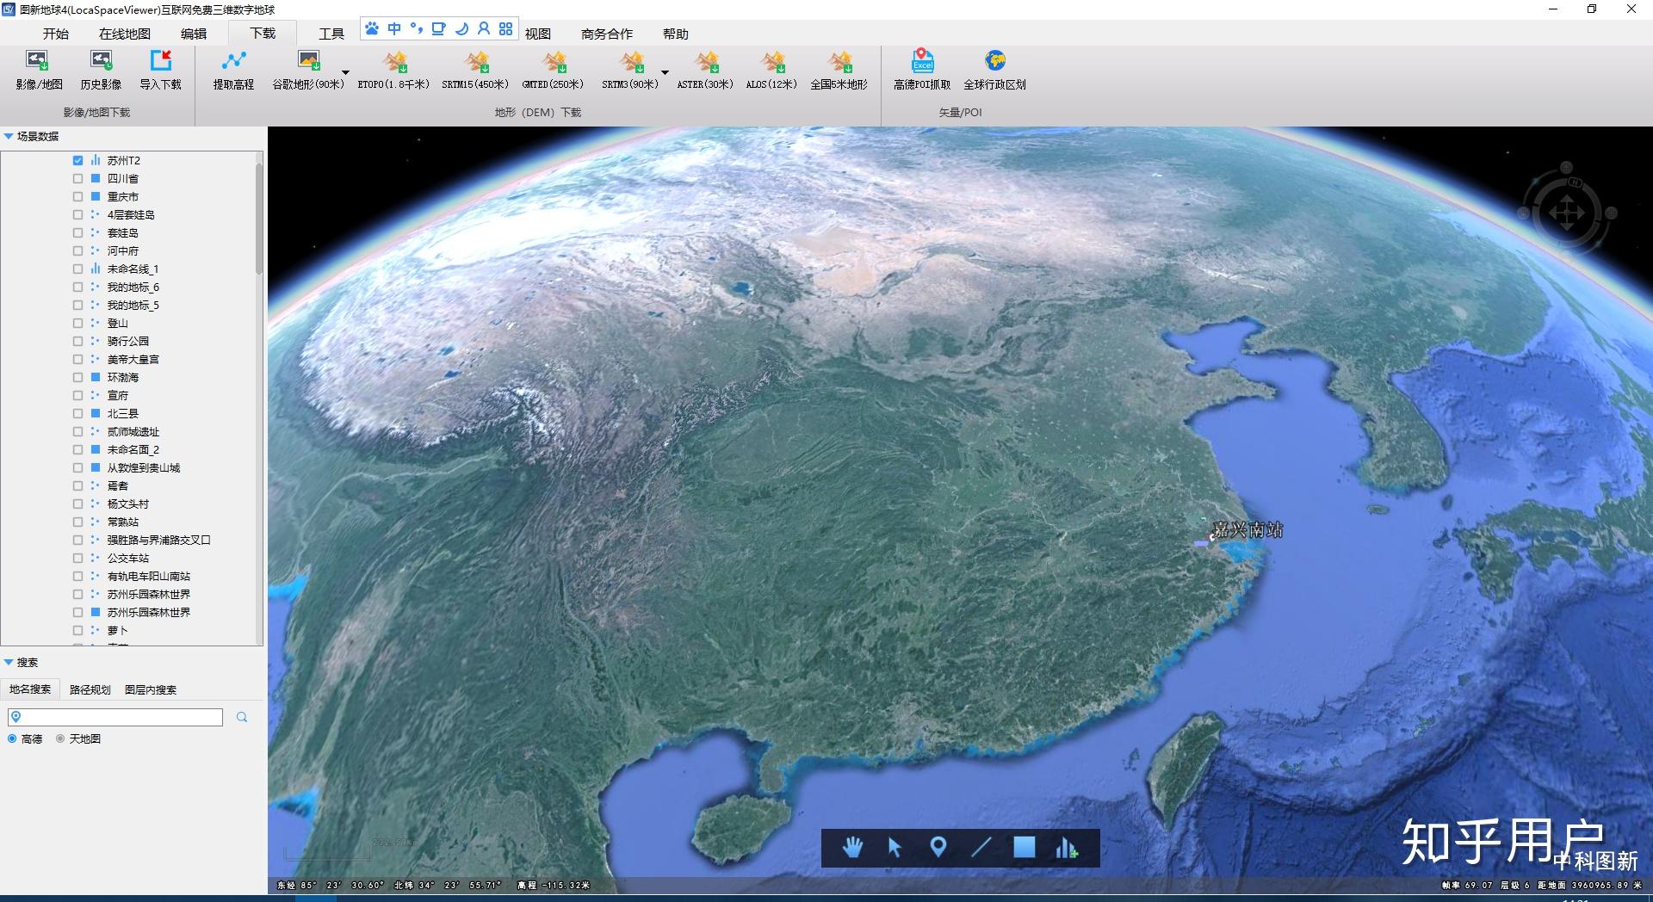The image size is (1653, 902).
Task: Select the 从敦煌到贵山城 tree item
Action: coord(144,468)
